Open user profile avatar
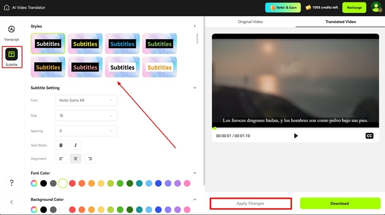 tap(376, 7)
